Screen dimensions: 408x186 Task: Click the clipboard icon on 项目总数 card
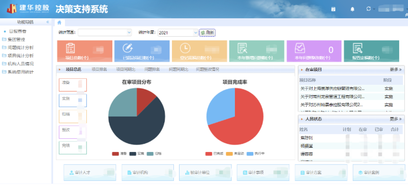[x=70, y=48]
